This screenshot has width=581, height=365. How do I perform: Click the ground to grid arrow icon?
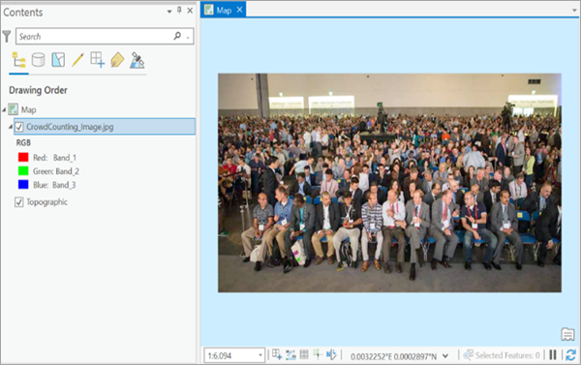point(331,354)
